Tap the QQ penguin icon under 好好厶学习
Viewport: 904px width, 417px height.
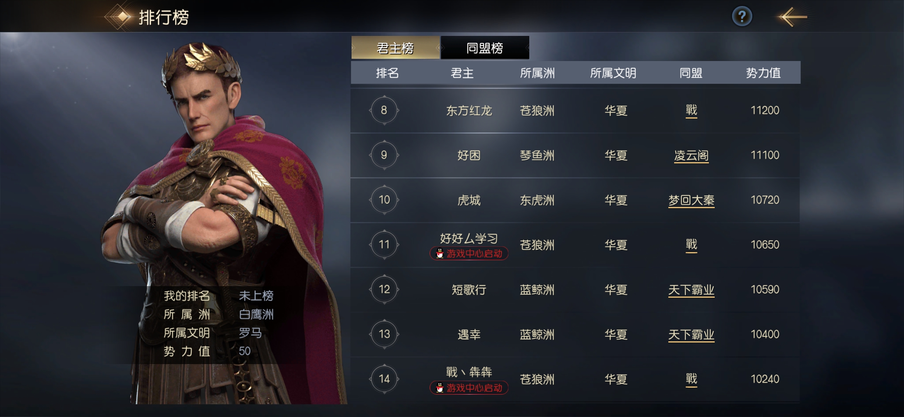[440, 254]
